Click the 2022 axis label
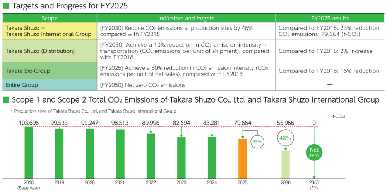The image size is (387, 192). point(151,183)
